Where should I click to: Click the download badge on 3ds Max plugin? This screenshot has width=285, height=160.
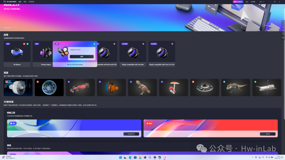coord(143,44)
